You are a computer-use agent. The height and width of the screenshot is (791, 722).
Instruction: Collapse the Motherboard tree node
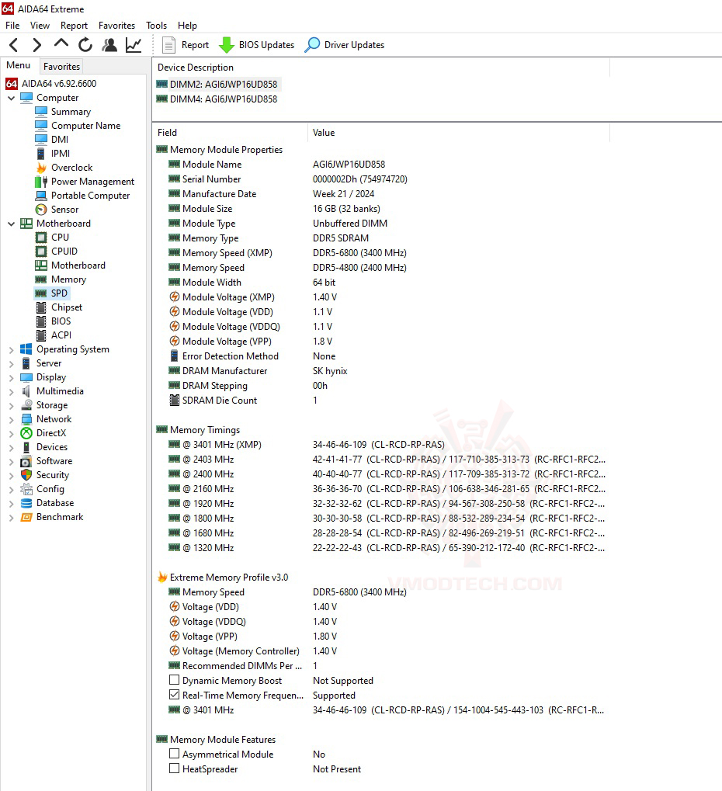point(11,224)
